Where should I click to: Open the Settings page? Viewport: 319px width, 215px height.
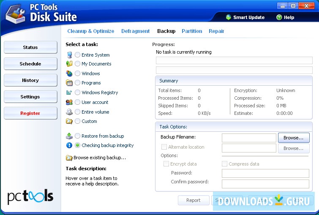pyautogui.click(x=30, y=97)
